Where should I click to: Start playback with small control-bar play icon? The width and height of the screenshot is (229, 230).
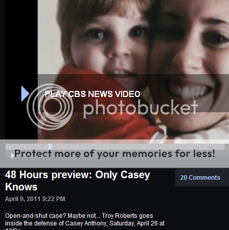(13, 155)
